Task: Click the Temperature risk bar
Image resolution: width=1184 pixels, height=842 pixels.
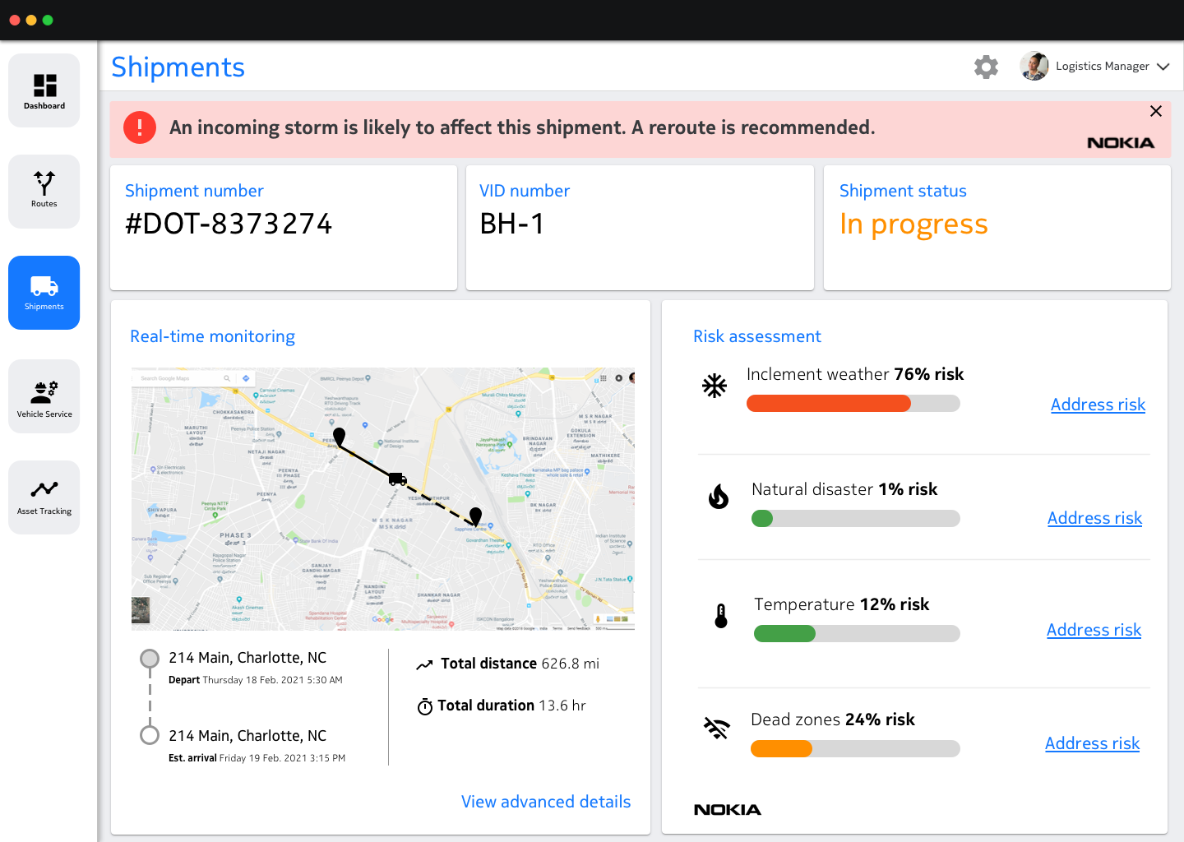Action: tap(857, 633)
